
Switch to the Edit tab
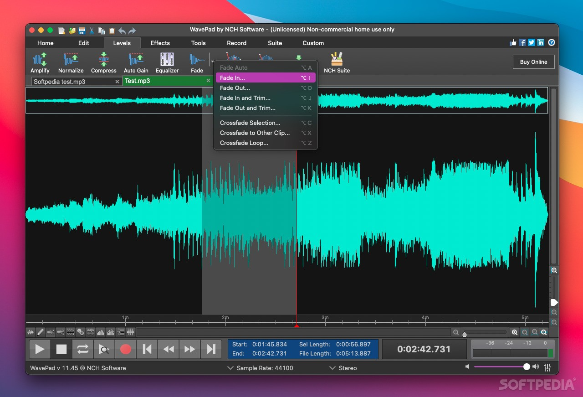tap(84, 43)
